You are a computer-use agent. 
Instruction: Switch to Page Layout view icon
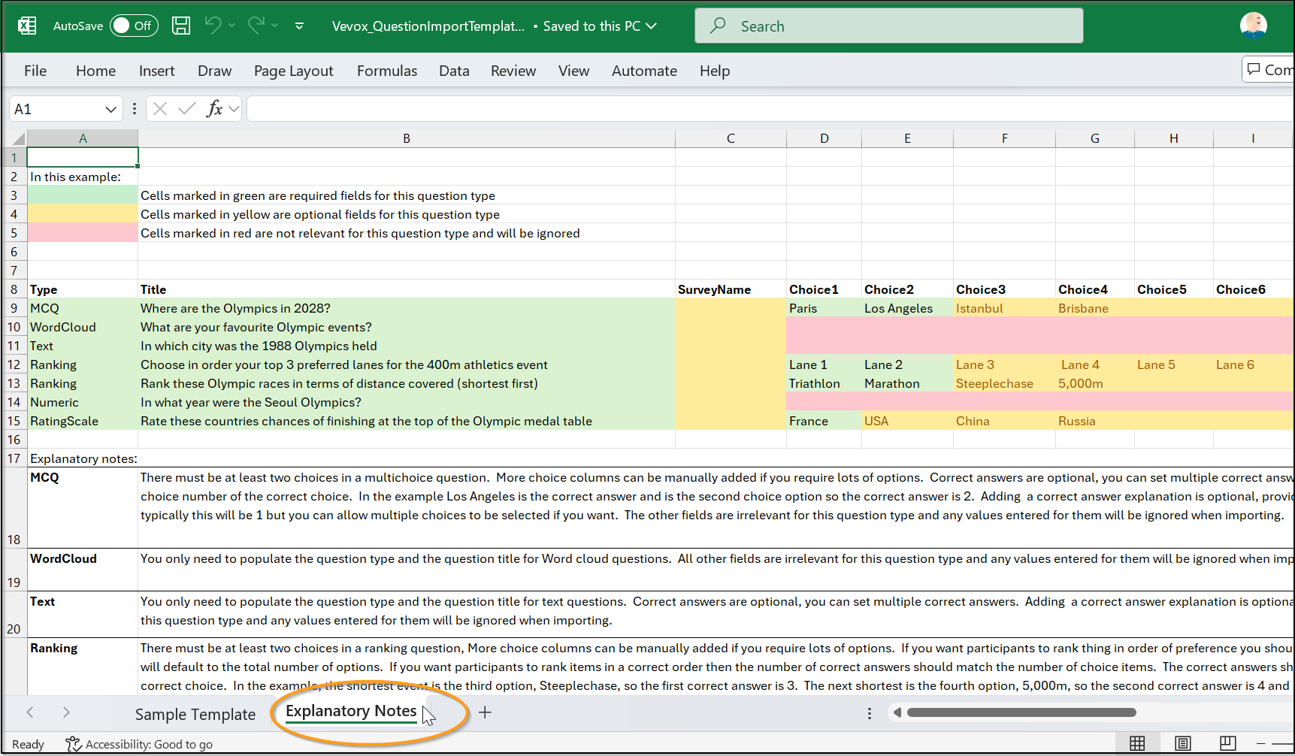[1182, 743]
